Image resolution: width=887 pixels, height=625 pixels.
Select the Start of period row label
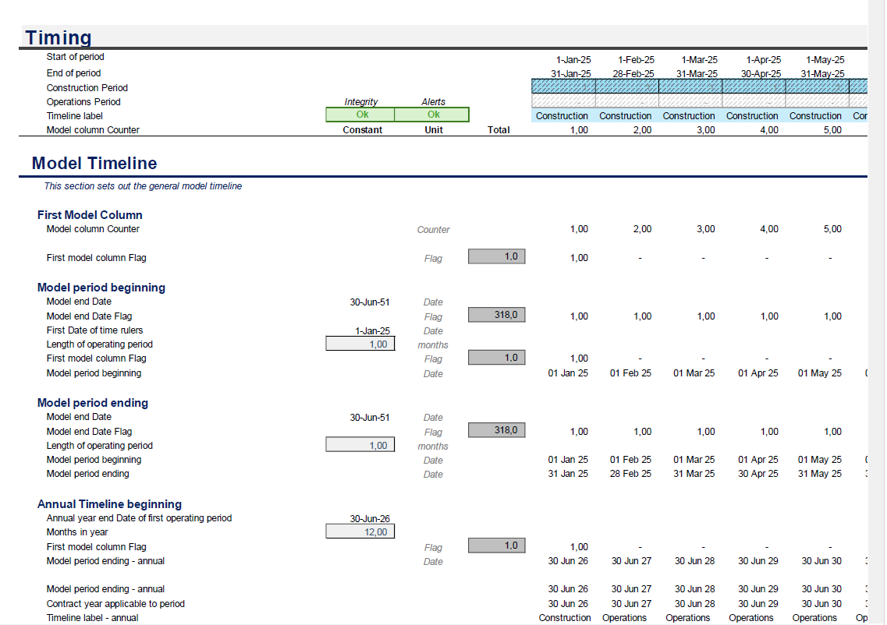(x=75, y=56)
